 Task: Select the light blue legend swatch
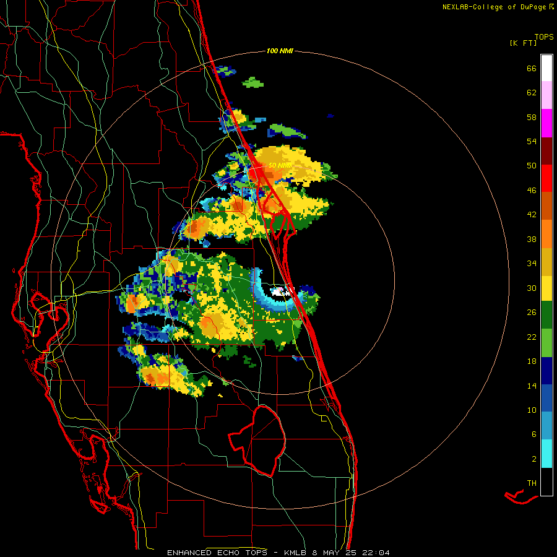(546, 426)
